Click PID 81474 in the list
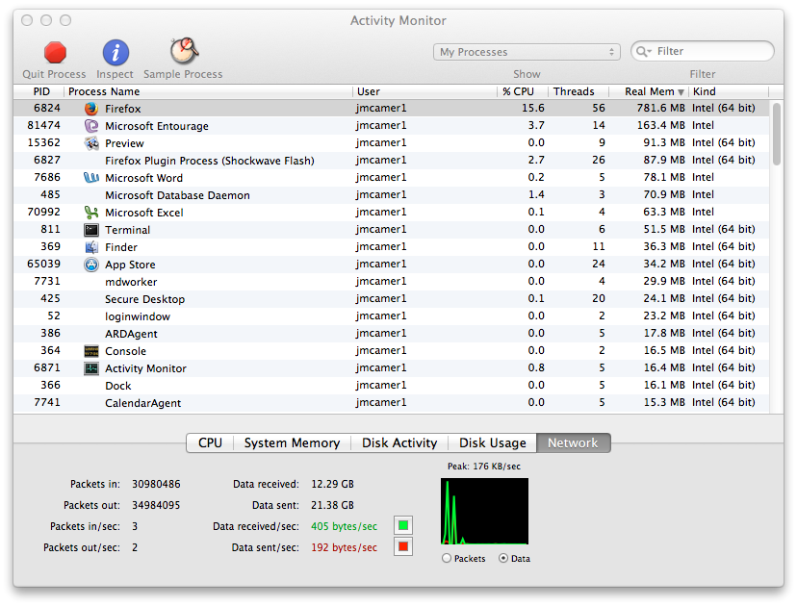 pyautogui.click(x=43, y=125)
